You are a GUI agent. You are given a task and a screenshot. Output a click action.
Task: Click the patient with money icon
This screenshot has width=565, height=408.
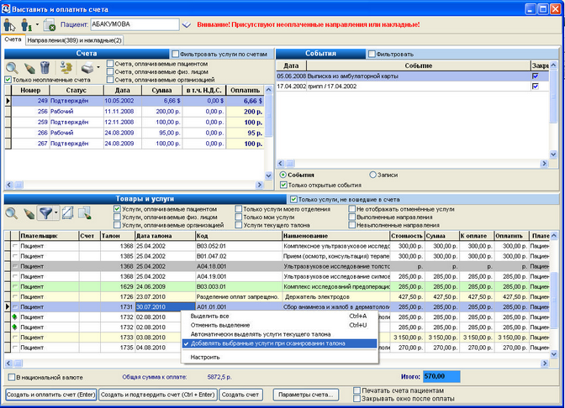point(26,25)
